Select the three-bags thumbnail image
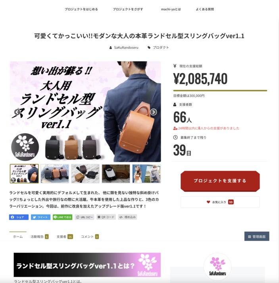Screen dimensions: 279x283 click(x=55, y=173)
